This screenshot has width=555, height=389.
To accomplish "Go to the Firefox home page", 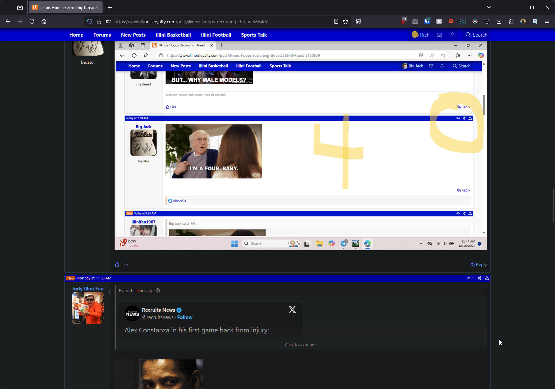I will [x=44, y=21].
